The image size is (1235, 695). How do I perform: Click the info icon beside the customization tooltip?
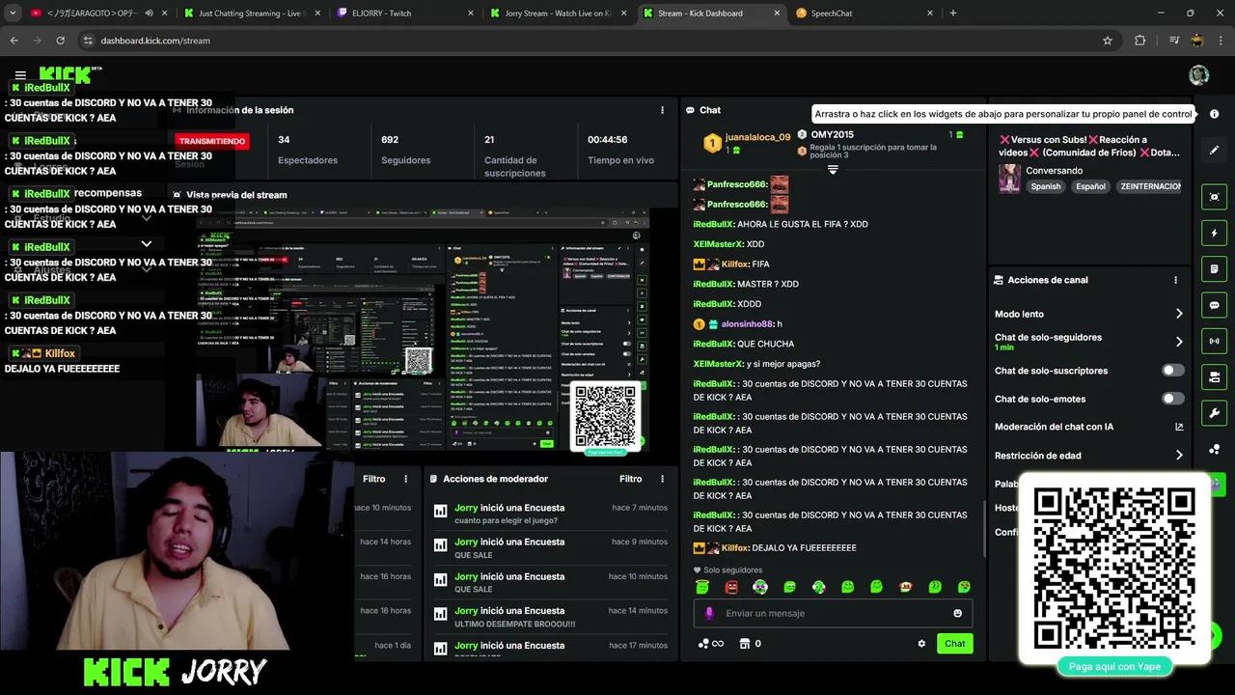(x=1214, y=114)
